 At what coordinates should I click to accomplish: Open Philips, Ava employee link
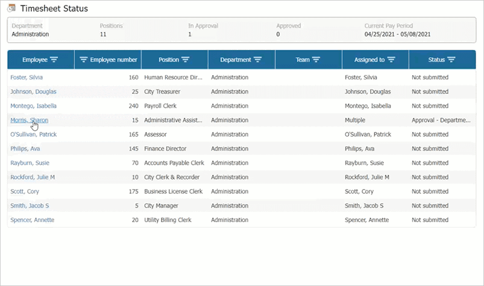(x=25, y=149)
